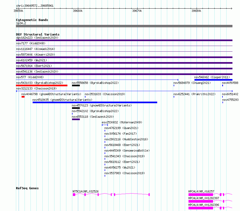Open variant nsv3056174 (Fan2017)

pos(121,134)
